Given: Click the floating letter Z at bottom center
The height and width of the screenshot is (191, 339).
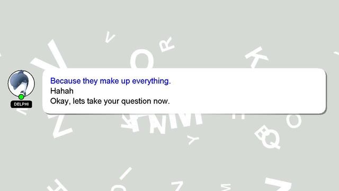Looking at the screenshot, I should [178, 186].
